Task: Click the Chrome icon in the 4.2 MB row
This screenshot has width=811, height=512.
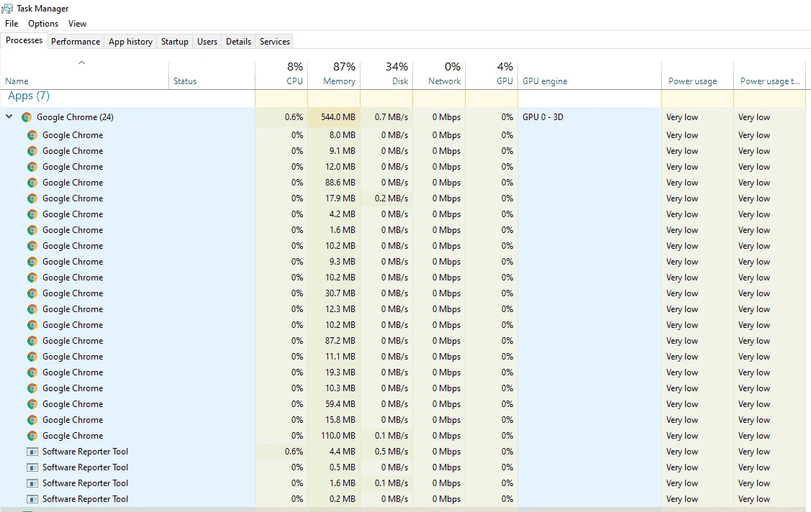Action: (x=32, y=214)
